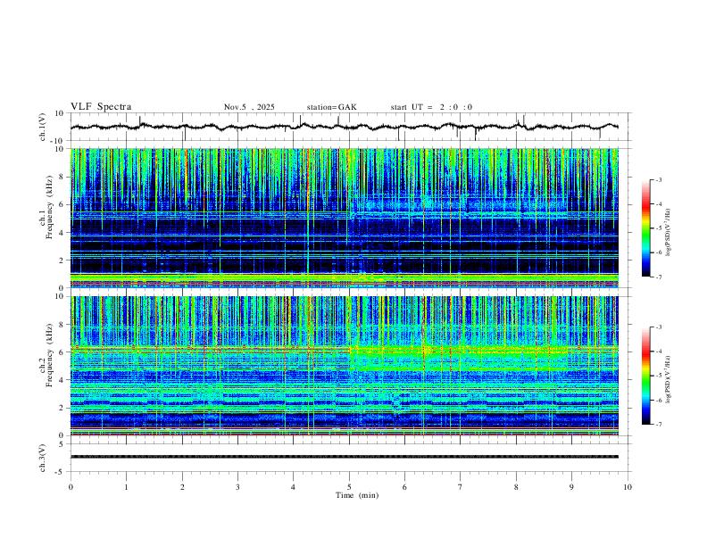Click the ch.1 spectrogram color scale bar
707x546 pixels.
click(645, 228)
